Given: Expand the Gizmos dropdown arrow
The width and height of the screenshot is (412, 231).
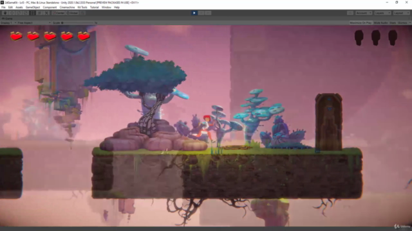Looking at the screenshot, I should [x=409, y=23].
